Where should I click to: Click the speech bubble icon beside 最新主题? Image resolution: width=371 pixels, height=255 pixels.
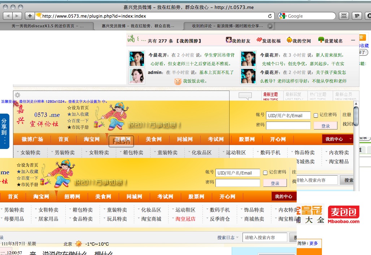click(x=245, y=96)
